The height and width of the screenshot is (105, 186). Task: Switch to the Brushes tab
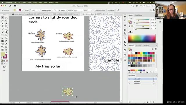[139, 45]
